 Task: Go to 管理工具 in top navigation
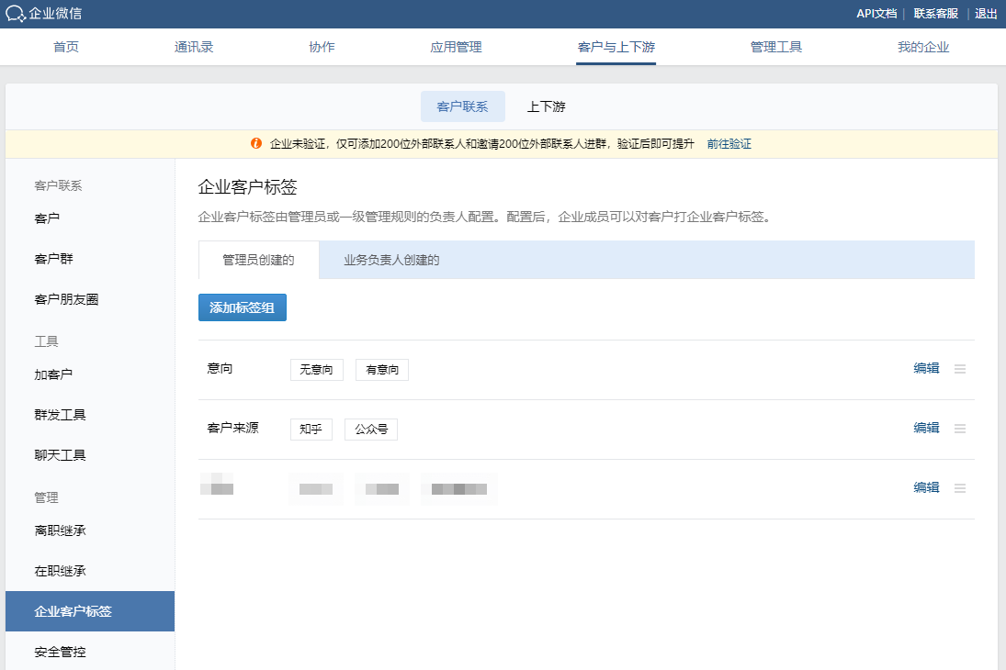(x=776, y=48)
